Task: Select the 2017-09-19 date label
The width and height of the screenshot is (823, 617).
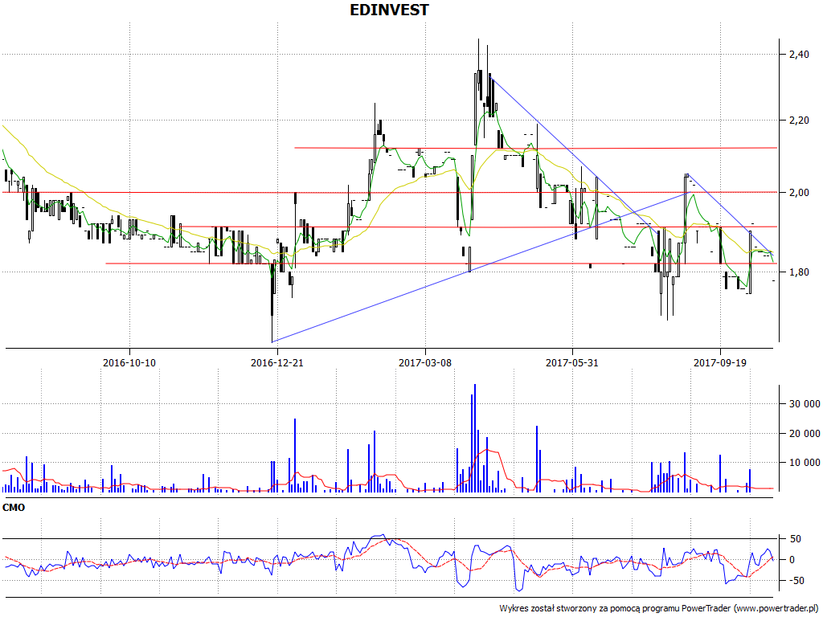Action: coord(720,362)
